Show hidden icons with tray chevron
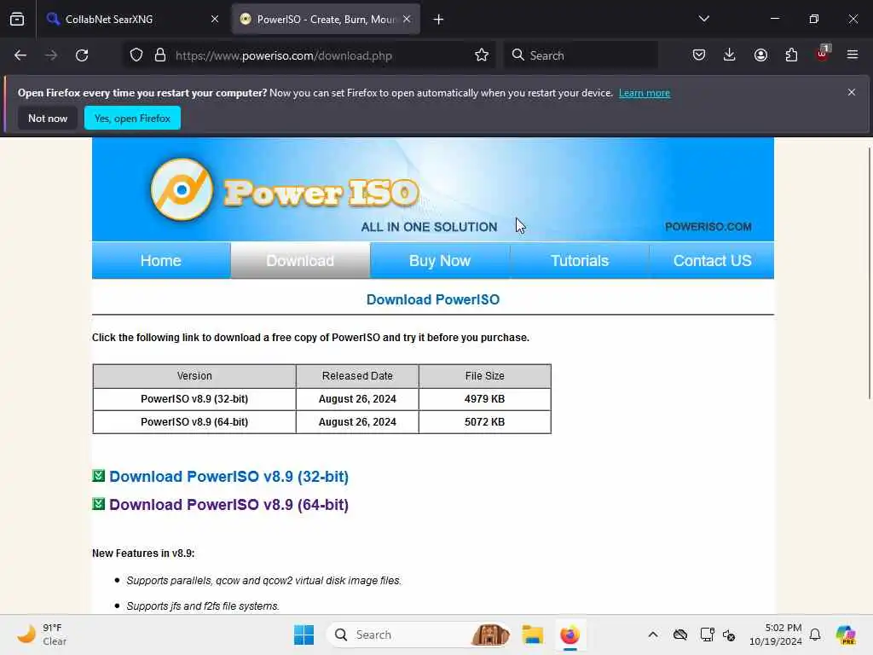Screen dimensions: 873x655 653,635
